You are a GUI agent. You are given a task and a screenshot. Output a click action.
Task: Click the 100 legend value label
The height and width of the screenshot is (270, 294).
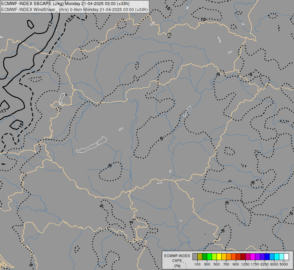pyautogui.click(x=197, y=264)
